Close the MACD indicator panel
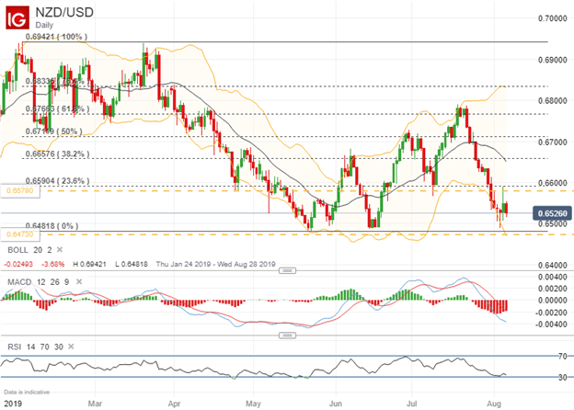Image resolution: width=574 pixels, height=410 pixels. pos(79,281)
